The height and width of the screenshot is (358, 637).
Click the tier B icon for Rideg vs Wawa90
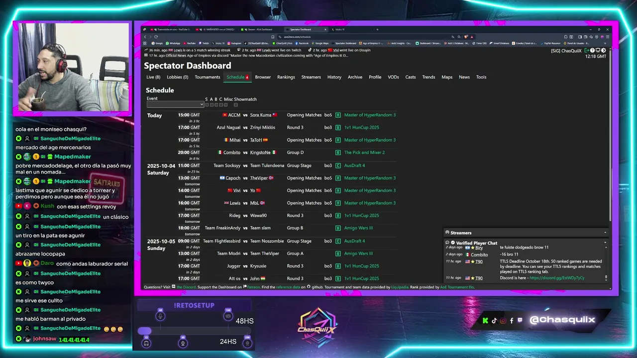click(338, 215)
